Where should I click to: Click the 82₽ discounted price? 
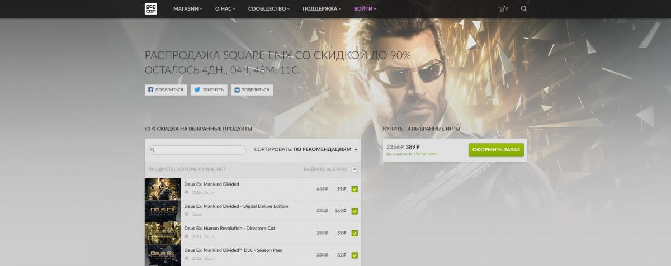[341, 255]
